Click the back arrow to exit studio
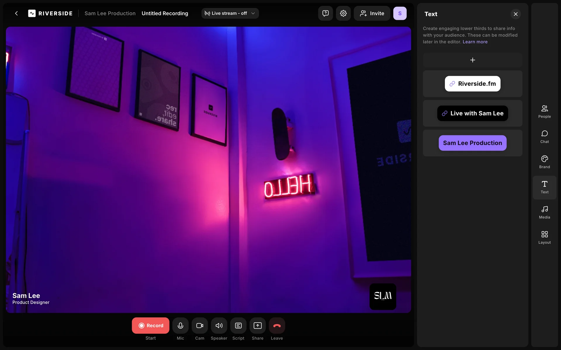The width and height of the screenshot is (561, 350). (x=16, y=13)
